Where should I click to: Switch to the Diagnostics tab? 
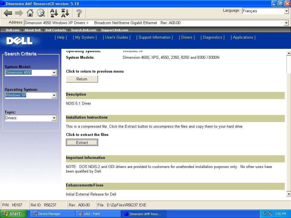coord(213,37)
